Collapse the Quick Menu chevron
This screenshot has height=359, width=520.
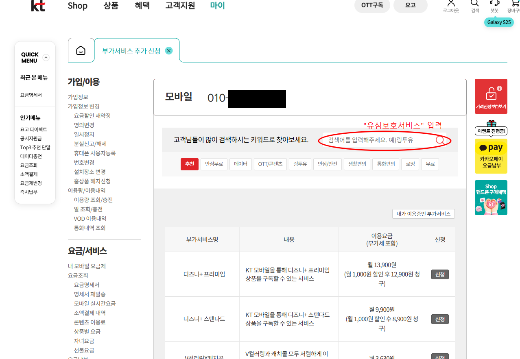coord(46,57)
